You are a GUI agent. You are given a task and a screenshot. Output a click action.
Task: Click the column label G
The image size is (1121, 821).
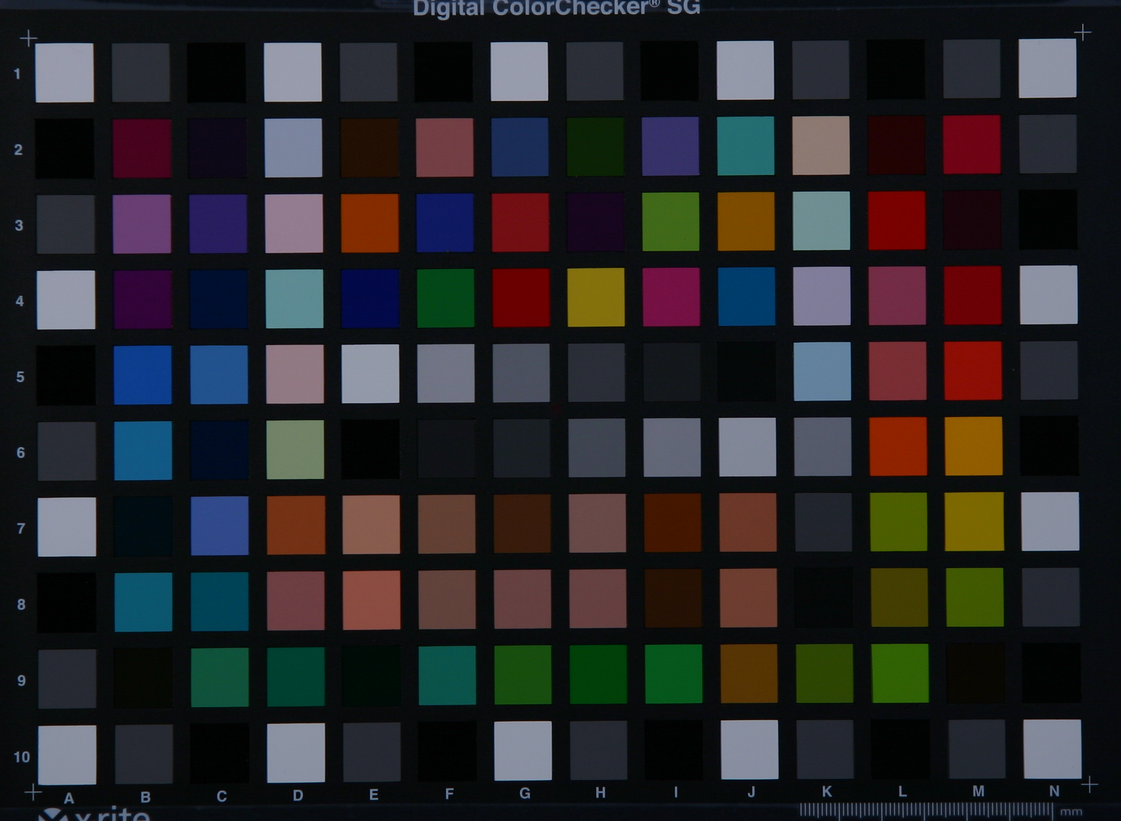point(525,794)
